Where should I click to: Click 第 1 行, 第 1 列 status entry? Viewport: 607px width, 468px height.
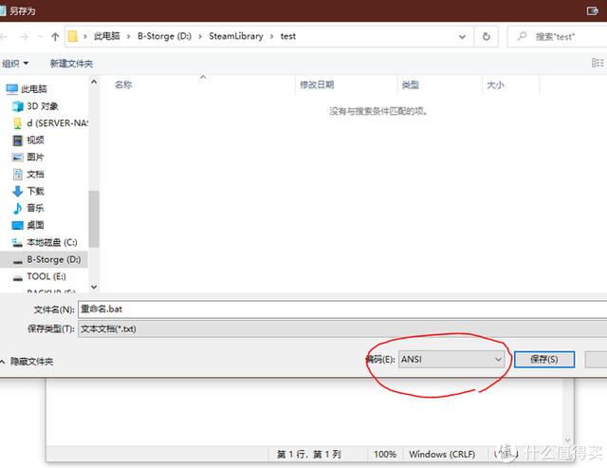tap(309, 454)
